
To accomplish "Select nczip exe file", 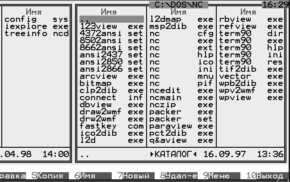I will 181,105.
